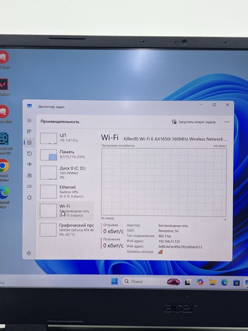Select the Wi-Fi Беспроводная сеть item
The image size is (248, 331).
(x=66, y=210)
